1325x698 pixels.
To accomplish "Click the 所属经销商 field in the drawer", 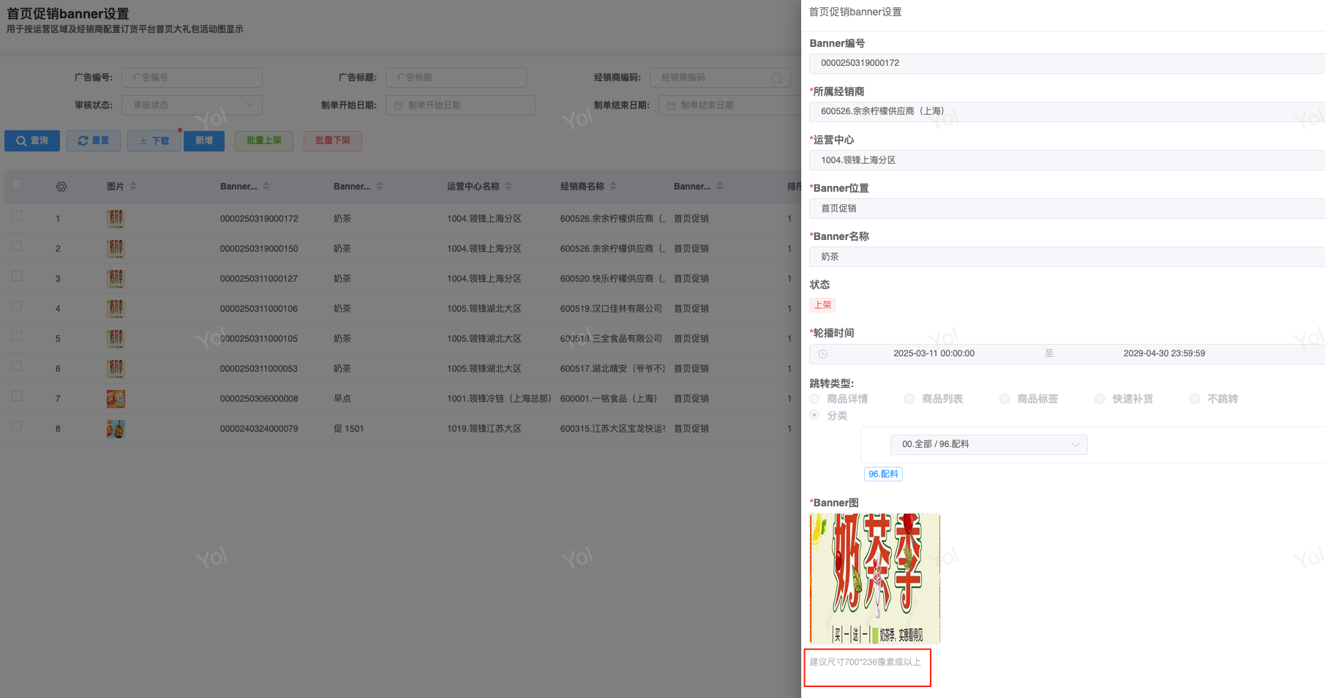I will point(1067,112).
